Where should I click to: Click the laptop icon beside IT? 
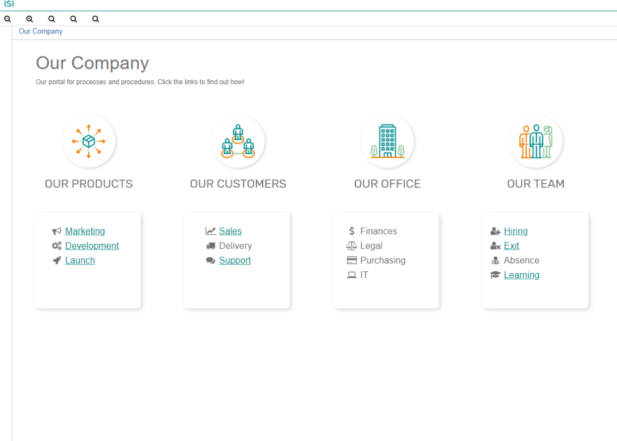click(x=352, y=275)
